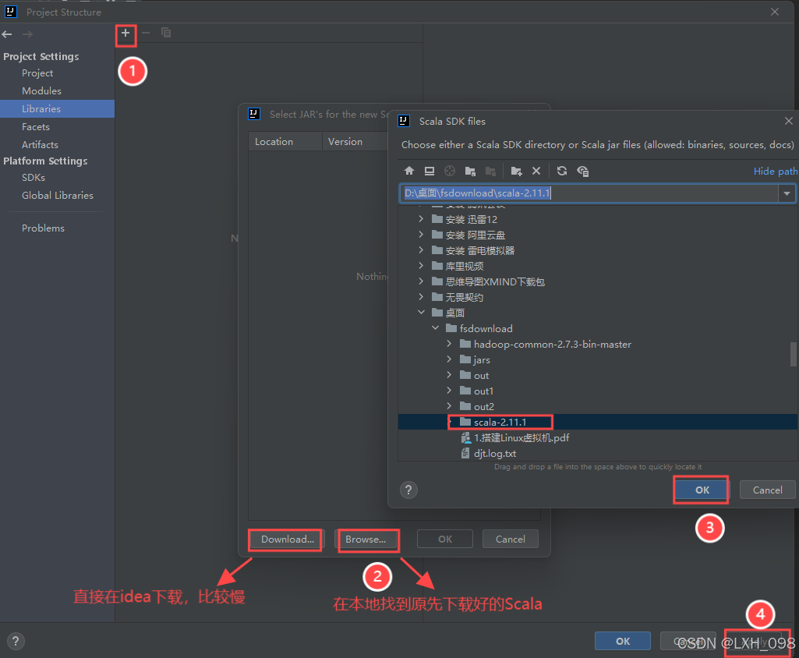This screenshot has height=658, width=799.
Task: Expand hadoop-common-2.7.3-bin-master folder
Action: 449,344
